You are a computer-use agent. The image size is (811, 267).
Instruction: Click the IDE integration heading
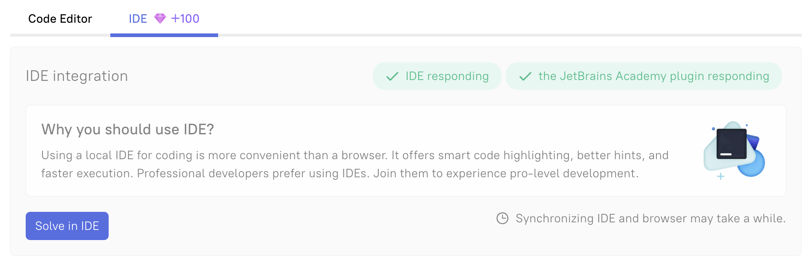click(x=77, y=76)
